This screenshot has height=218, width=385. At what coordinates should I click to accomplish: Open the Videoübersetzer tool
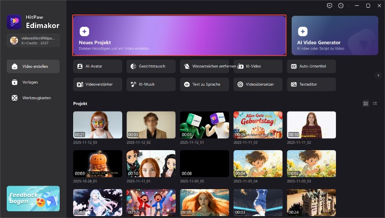[x=258, y=84]
